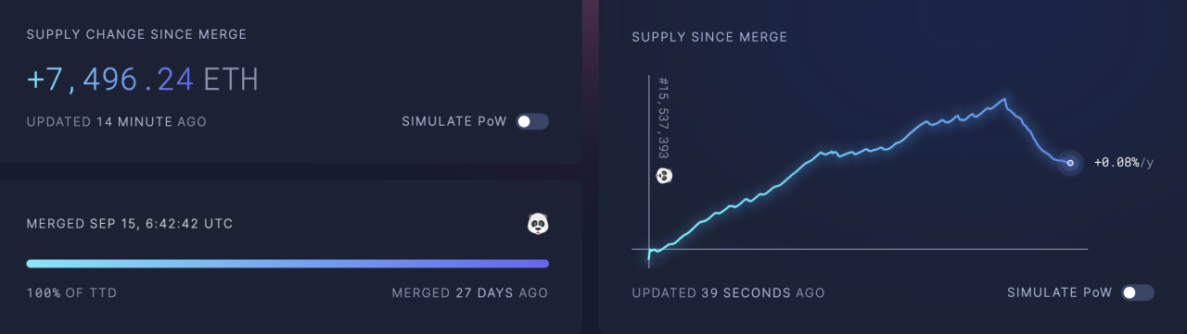
Task: Click the +7,496.24 ETH supply value
Action: click(142, 80)
